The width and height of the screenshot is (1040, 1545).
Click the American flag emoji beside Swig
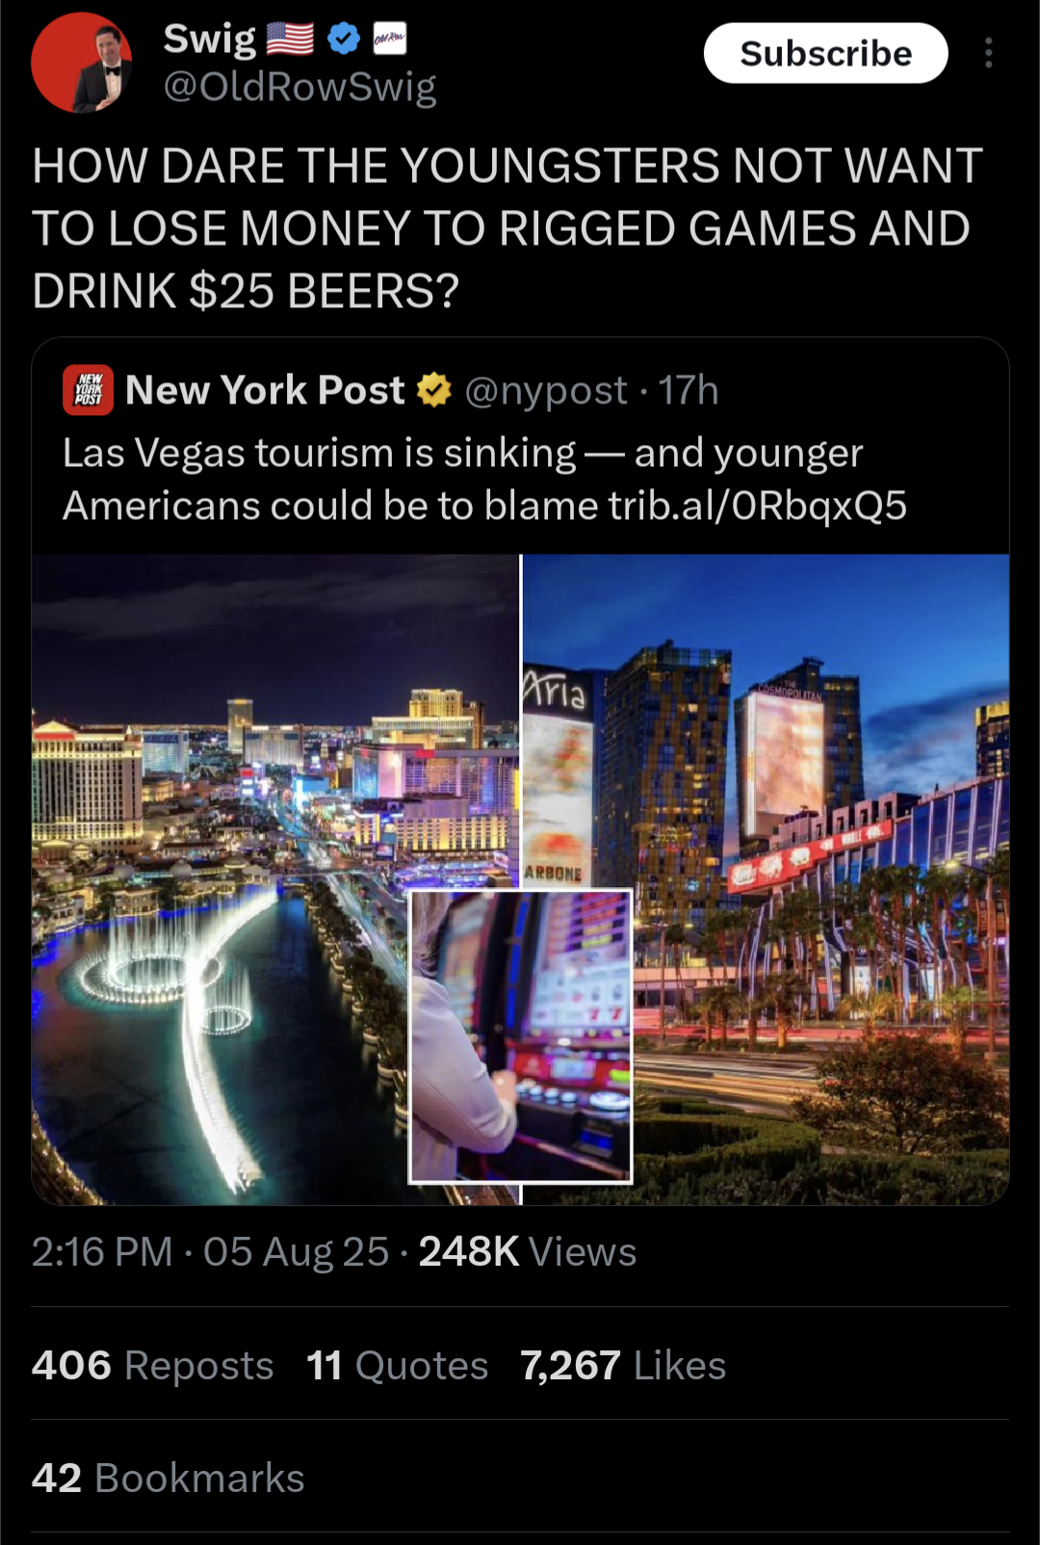click(290, 39)
